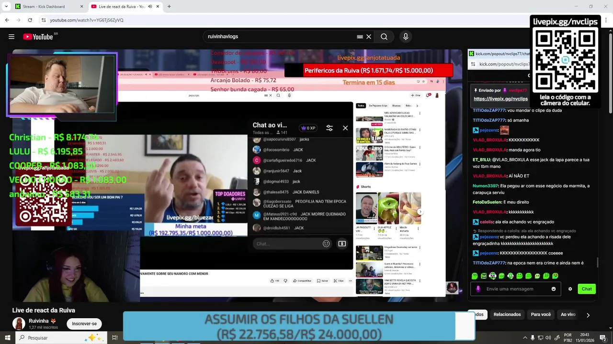Insert the first green emote
613x344 pixels.
[x=475, y=276]
